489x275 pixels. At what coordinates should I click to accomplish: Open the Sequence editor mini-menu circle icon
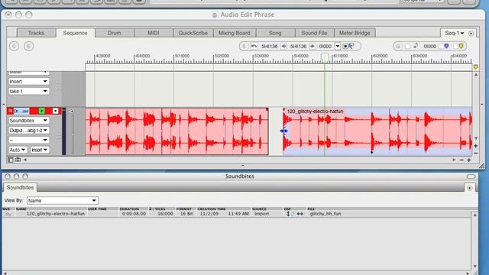coord(471,34)
